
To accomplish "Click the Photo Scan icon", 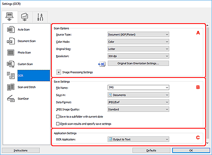I will (x=11, y=53).
